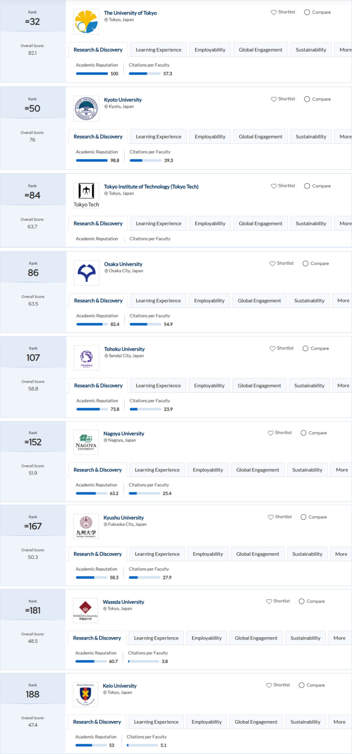This screenshot has width=352, height=754.
Task: Expand More tab for Kyoto University
Action: (x=343, y=137)
